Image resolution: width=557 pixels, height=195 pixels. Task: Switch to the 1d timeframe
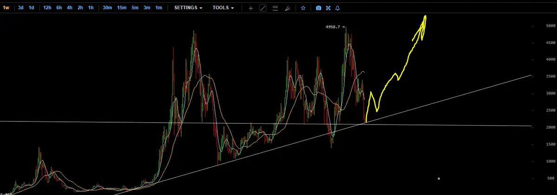[31, 8]
